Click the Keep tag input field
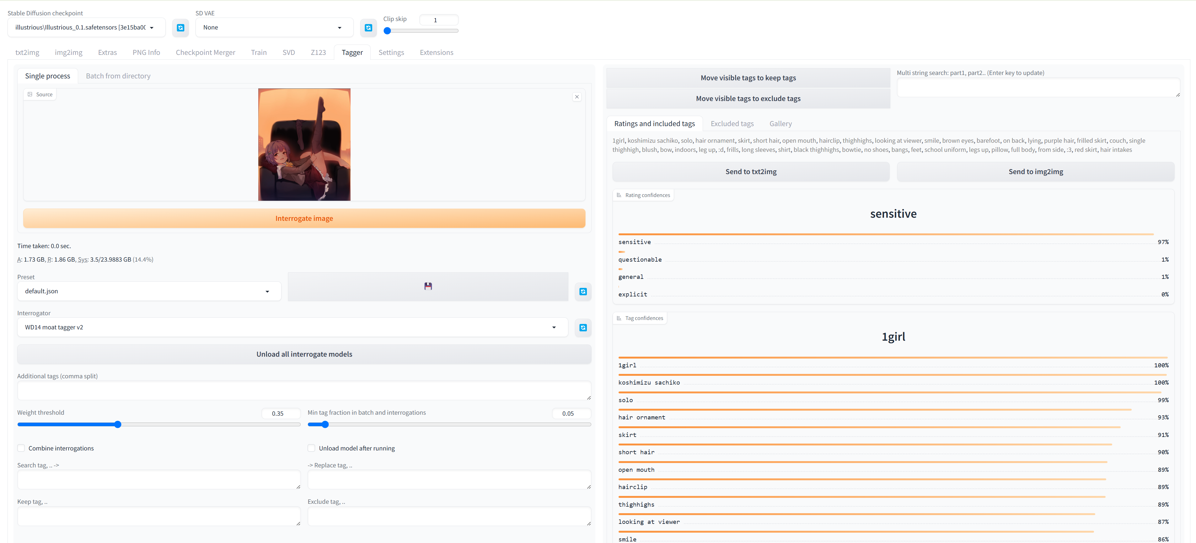Image resolution: width=1196 pixels, height=543 pixels. coord(159,516)
